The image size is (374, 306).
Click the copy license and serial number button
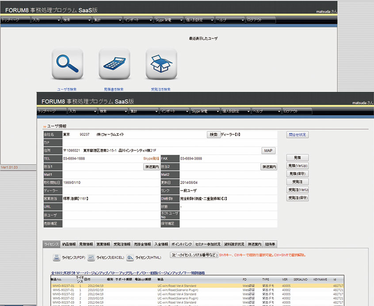pyautogui.click(x=194, y=255)
